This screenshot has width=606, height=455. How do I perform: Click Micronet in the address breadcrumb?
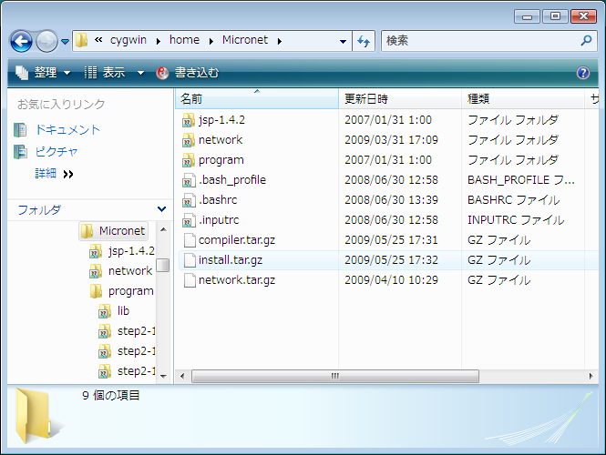coord(245,40)
